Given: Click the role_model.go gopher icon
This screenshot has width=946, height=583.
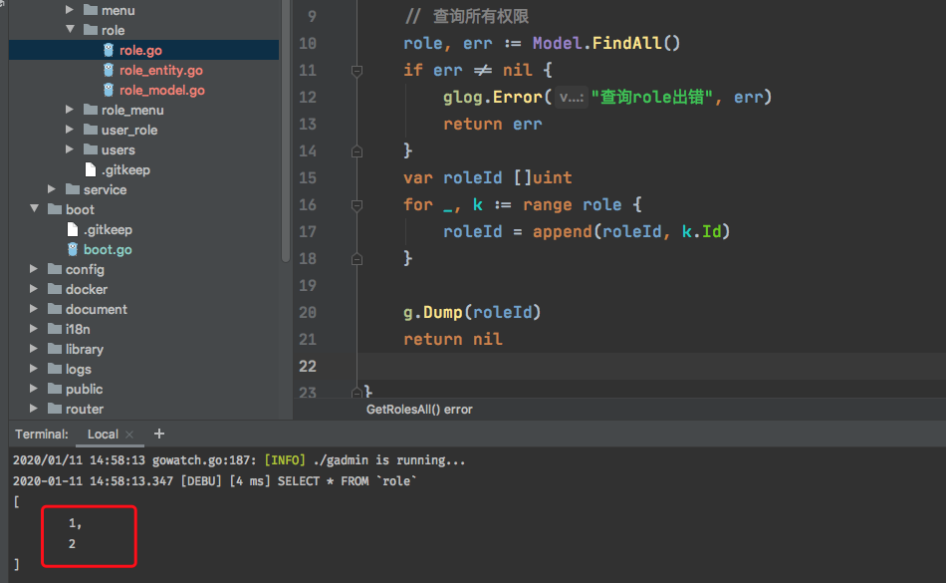Looking at the screenshot, I should coord(108,90).
